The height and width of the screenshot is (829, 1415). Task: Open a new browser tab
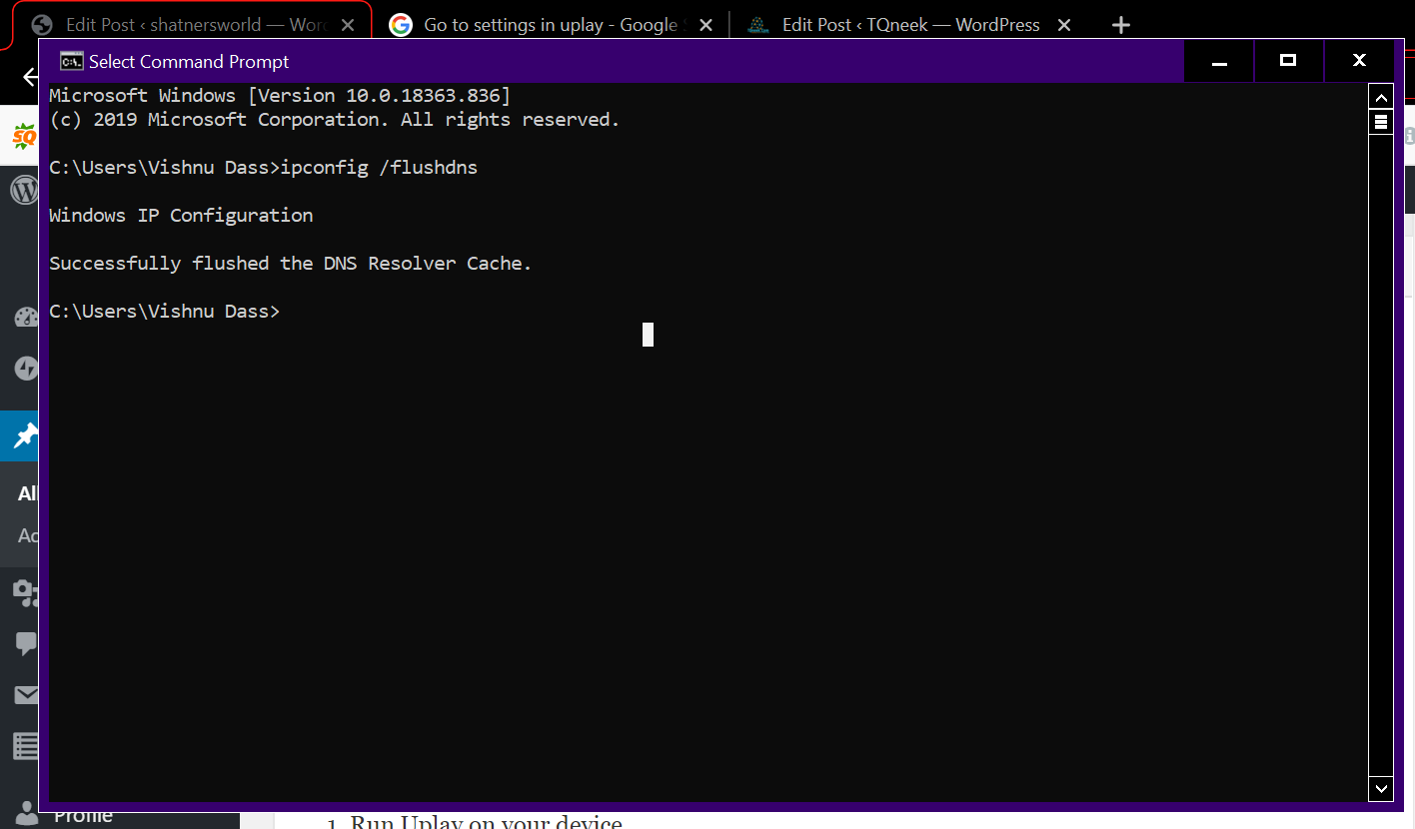1121,25
